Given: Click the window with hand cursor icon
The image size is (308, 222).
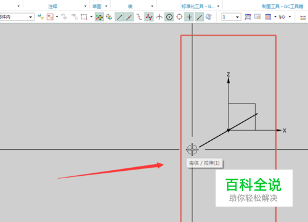Looking at the screenshot, I should click(257, 17).
